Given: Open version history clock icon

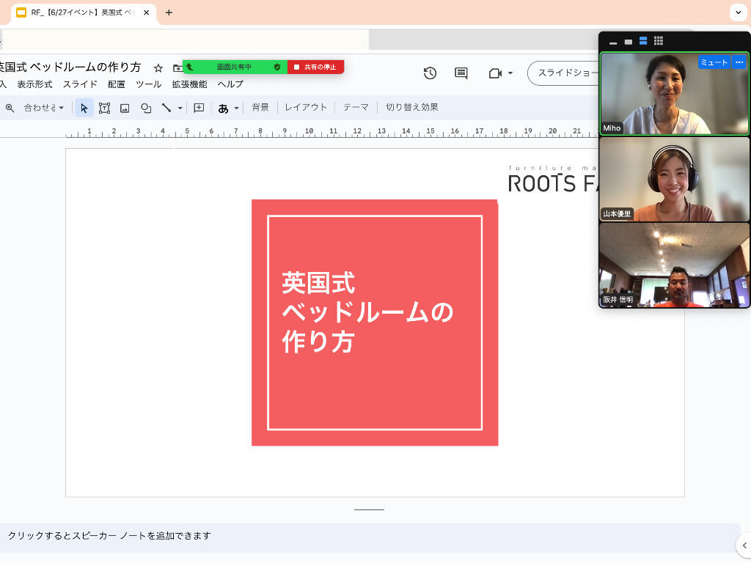Looking at the screenshot, I should point(430,73).
